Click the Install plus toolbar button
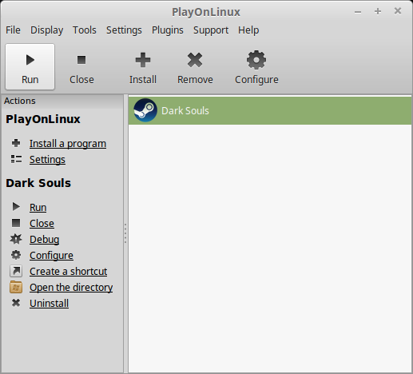Viewport: 413px width, 374px height. pyautogui.click(x=143, y=66)
